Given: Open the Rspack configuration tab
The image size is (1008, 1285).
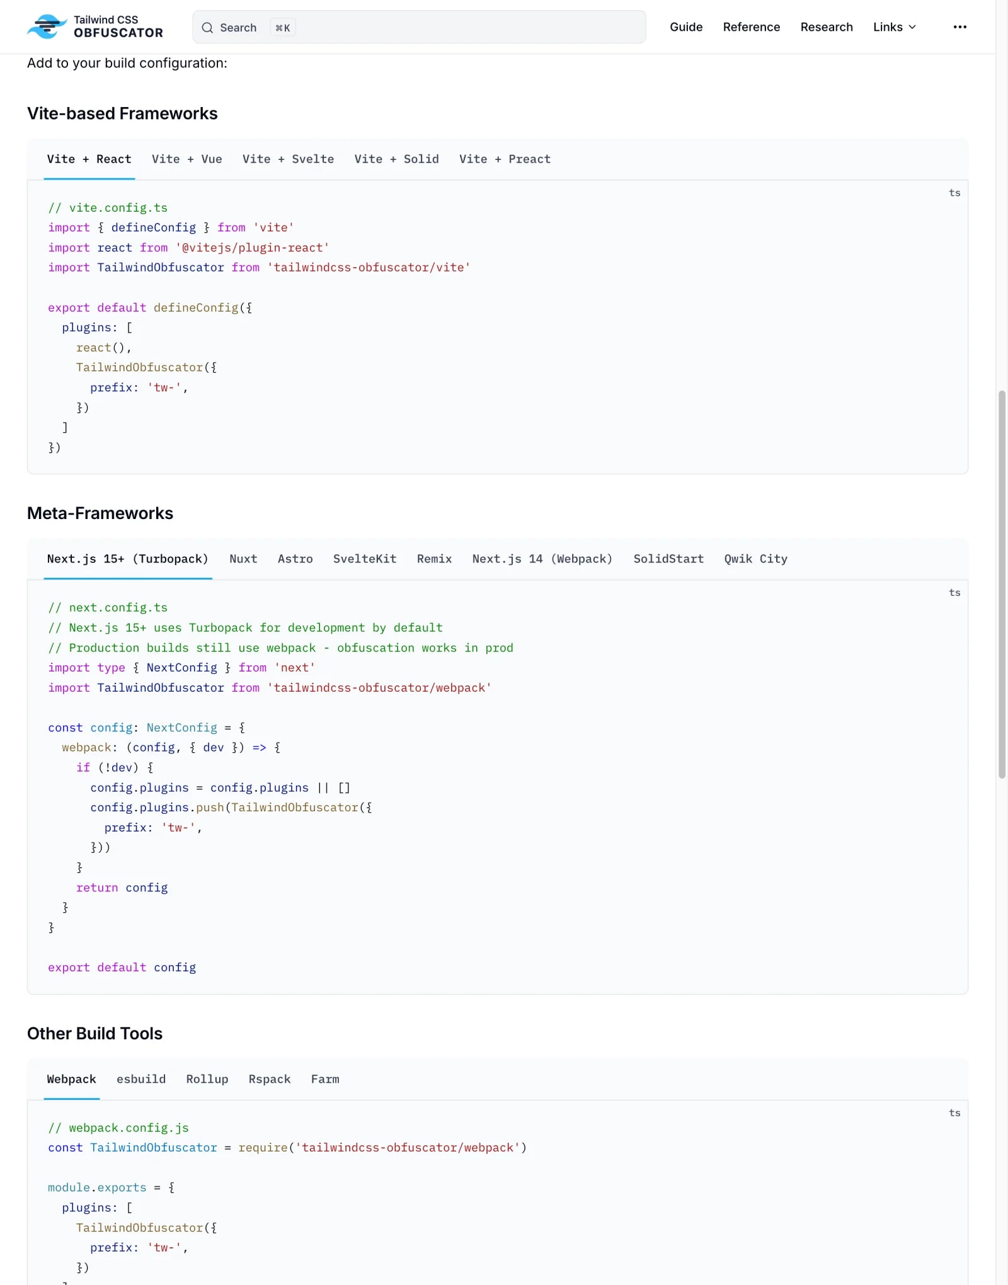Looking at the screenshot, I should point(269,1079).
